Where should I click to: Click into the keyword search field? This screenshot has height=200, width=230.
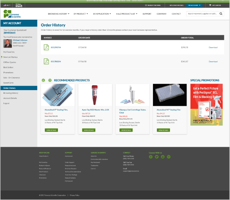tap(203, 14)
